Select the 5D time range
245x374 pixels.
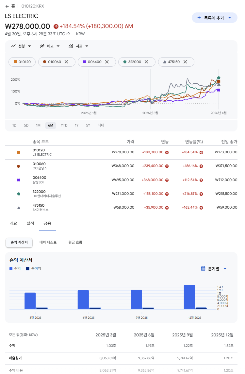tap(26, 125)
